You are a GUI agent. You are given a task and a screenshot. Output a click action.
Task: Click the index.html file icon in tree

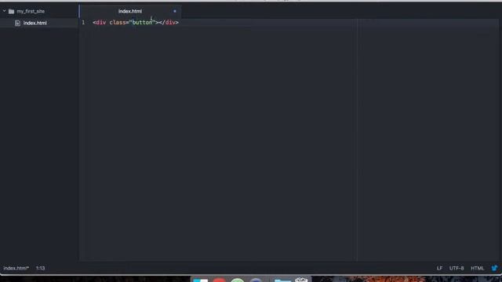point(17,23)
